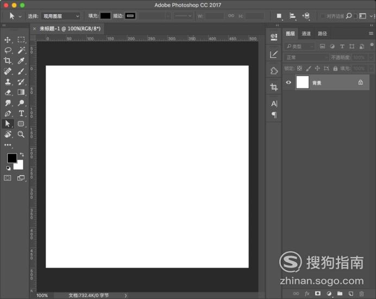Select the 未标题-1 document tab

[x=70, y=29]
